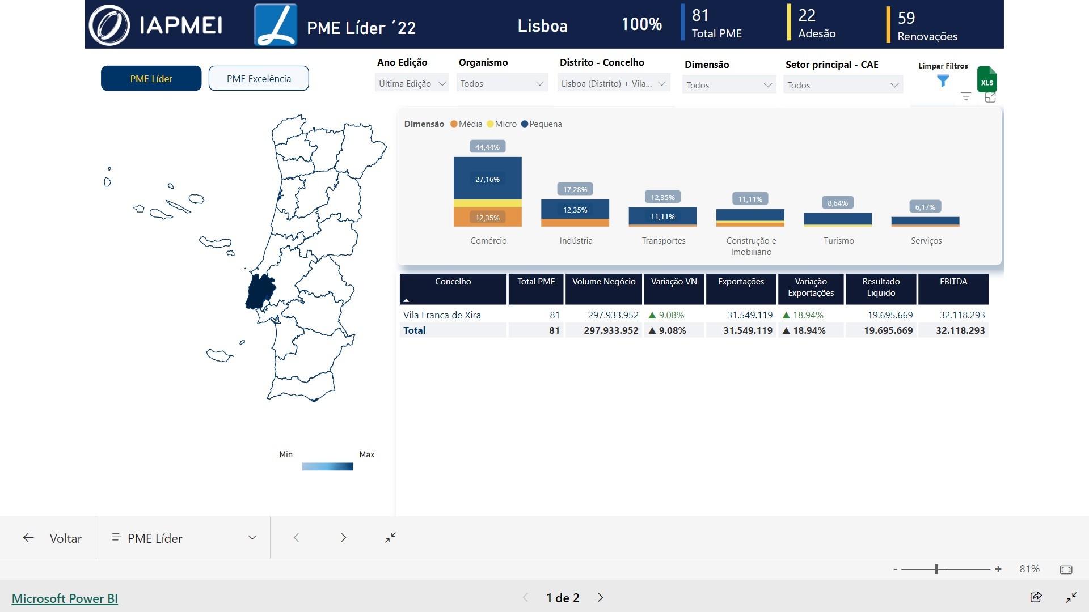Click the 297.933.952 value in Vila Franca row
The height and width of the screenshot is (612, 1089).
tap(613, 315)
